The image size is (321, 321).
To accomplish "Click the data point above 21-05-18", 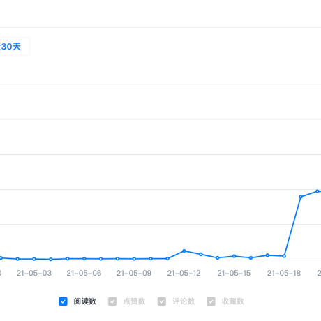I will coord(284,256).
